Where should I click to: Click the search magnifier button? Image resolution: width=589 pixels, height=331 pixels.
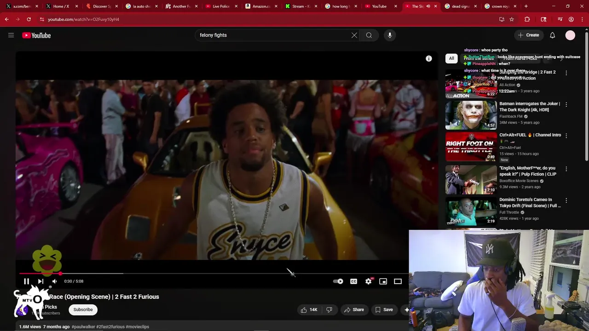(369, 35)
